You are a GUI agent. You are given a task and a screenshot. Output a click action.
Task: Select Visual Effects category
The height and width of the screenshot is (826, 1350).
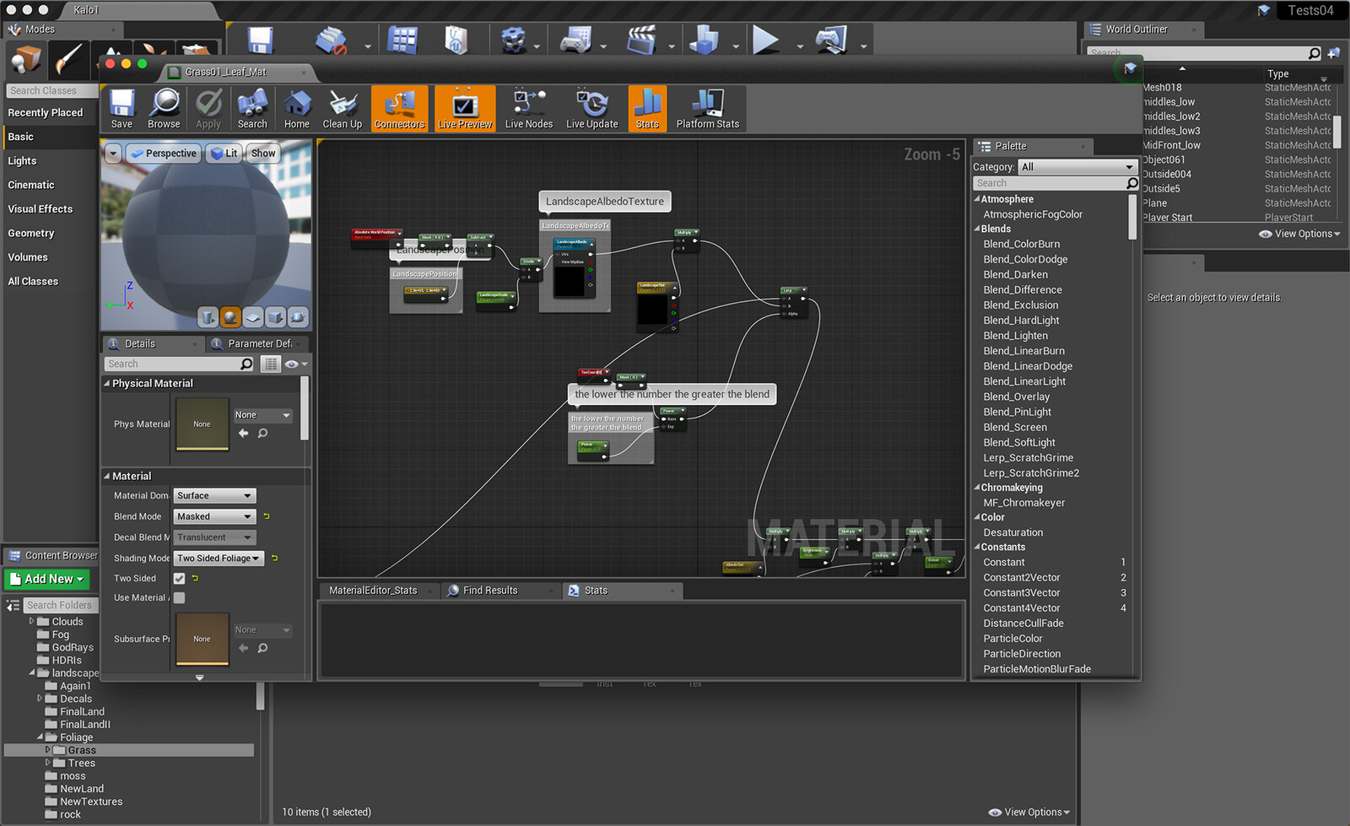(40, 208)
